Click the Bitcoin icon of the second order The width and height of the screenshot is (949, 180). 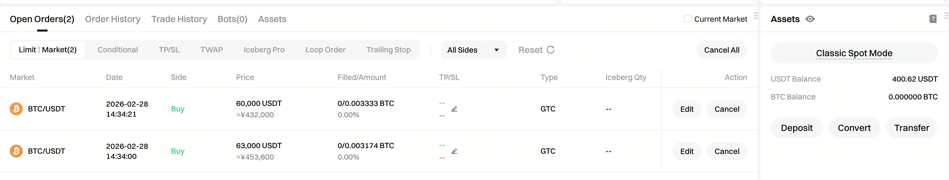[x=16, y=151]
